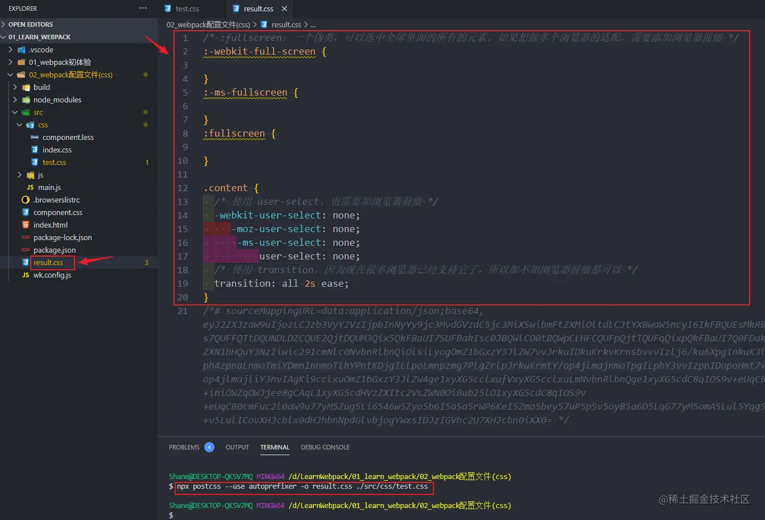Collapse the css folder chevron

pyautogui.click(x=20, y=125)
